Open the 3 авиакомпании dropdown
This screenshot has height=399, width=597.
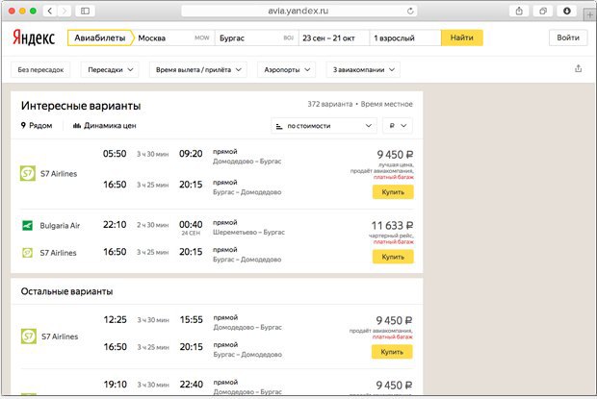(x=363, y=70)
